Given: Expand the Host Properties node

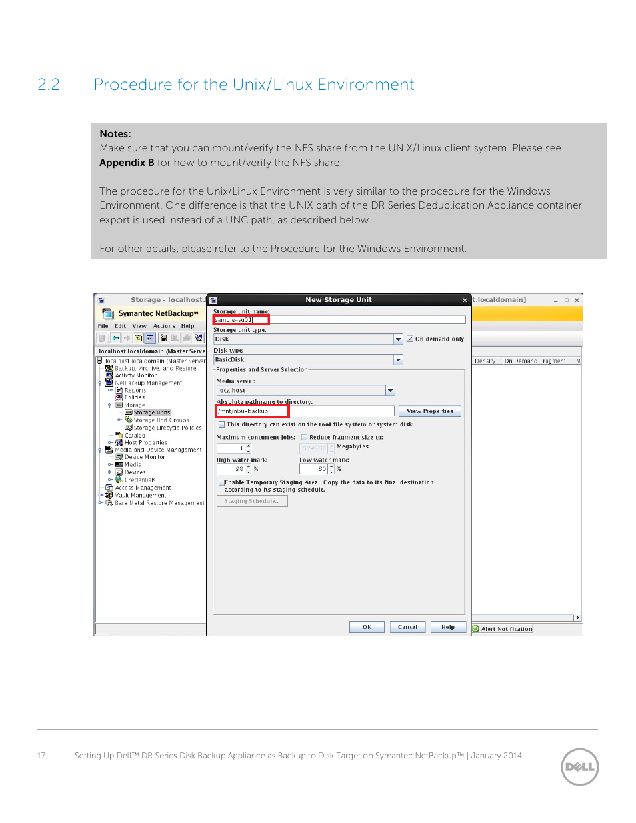Looking at the screenshot, I should [x=110, y=443].
